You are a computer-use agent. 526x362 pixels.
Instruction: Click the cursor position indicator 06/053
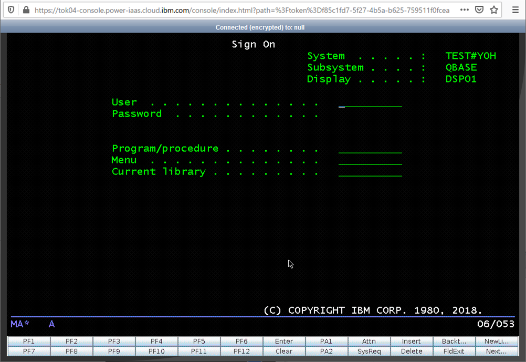(x=496, y=324)
